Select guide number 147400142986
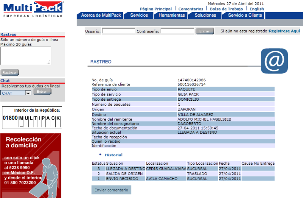Screen dimensions: 303x198 click(192, 80)
